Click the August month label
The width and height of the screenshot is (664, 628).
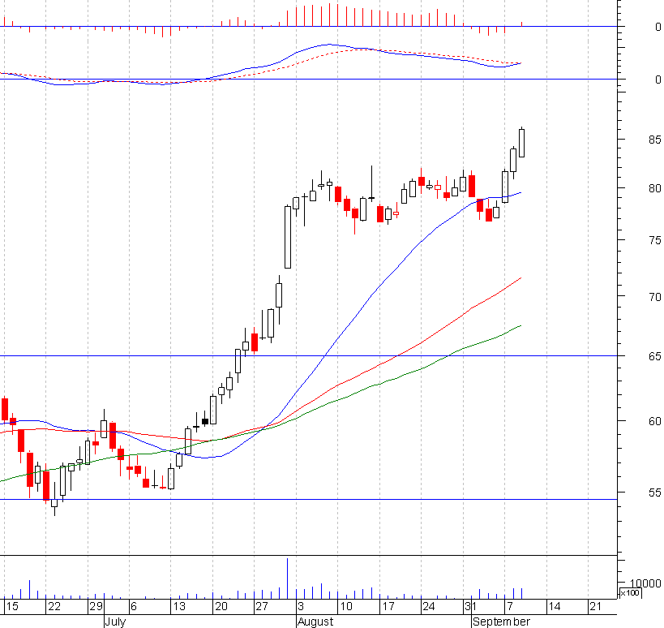[315, 622]
